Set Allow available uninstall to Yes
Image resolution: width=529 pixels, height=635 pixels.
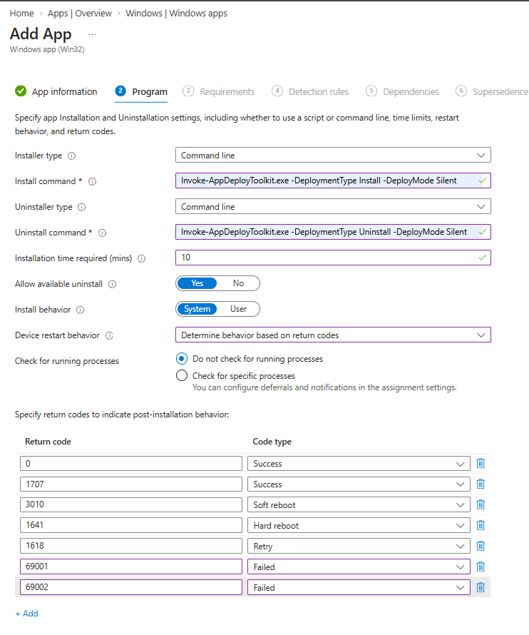[x=197, y=283]
